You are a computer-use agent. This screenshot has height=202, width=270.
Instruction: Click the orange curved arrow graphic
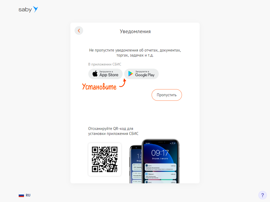[123, 83]
